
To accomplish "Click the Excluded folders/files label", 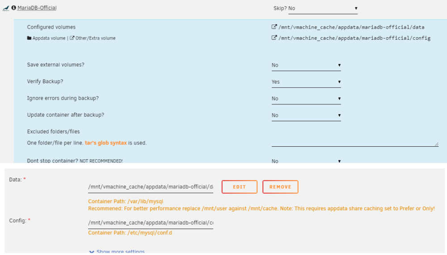I will 53,132.
